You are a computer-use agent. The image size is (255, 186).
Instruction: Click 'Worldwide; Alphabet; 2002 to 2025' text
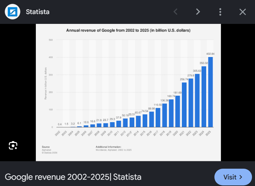pos(113,150)
